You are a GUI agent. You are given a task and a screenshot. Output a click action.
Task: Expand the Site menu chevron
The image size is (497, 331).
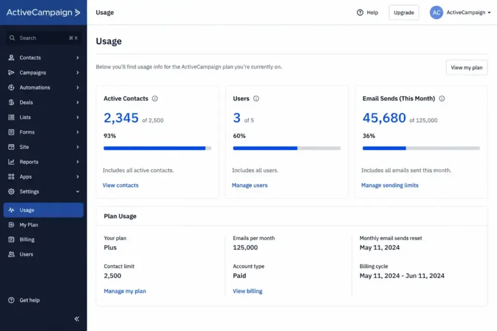77,147
